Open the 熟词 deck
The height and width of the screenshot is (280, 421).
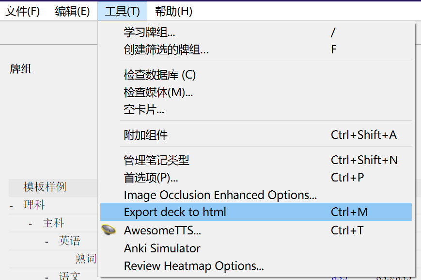point(85,258)
